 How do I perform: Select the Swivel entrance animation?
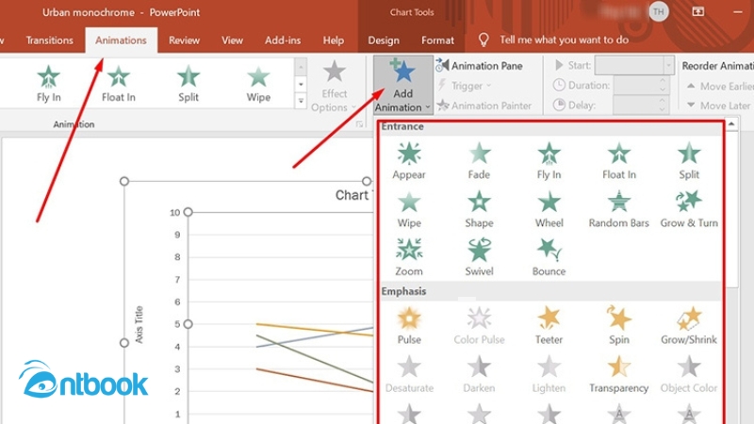pos(479,257)
